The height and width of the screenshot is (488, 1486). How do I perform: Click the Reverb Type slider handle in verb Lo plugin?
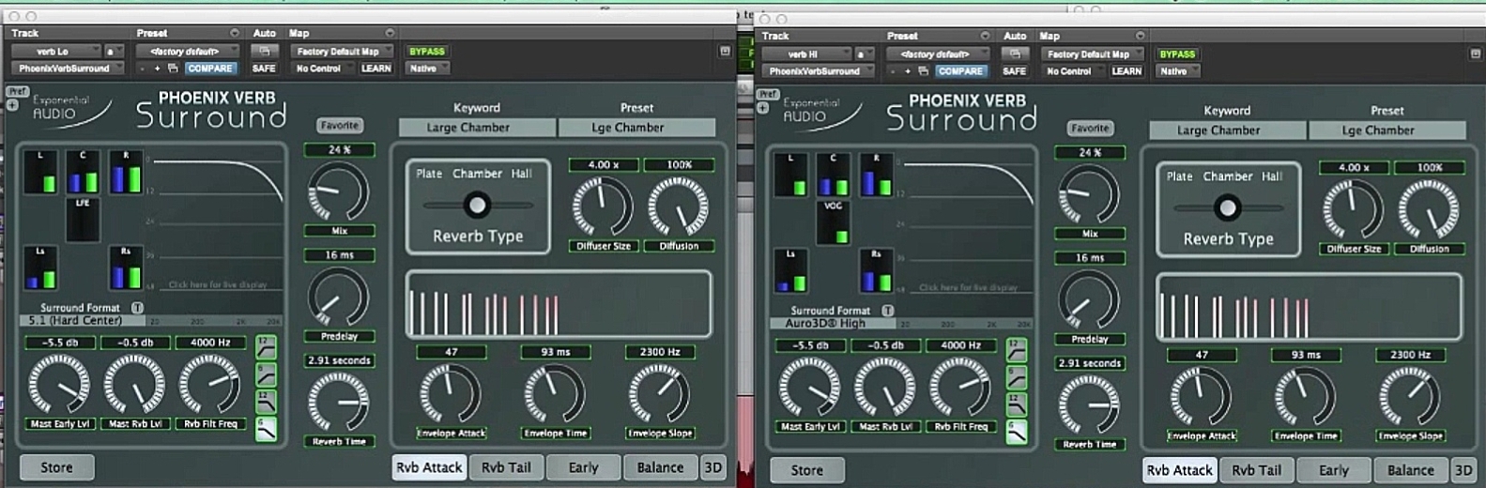(x=477, y=205)
